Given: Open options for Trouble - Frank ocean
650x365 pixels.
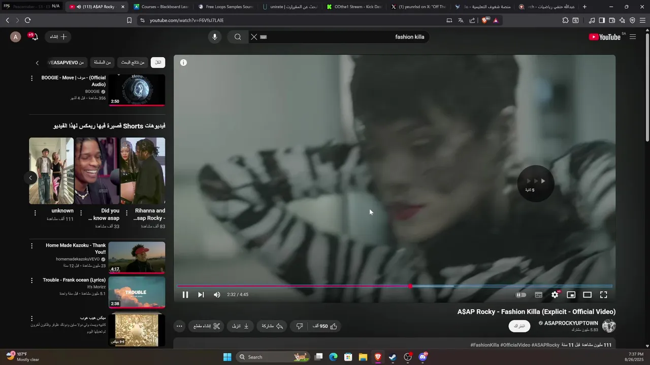Looking at the screenshot, I should [31, 280].
